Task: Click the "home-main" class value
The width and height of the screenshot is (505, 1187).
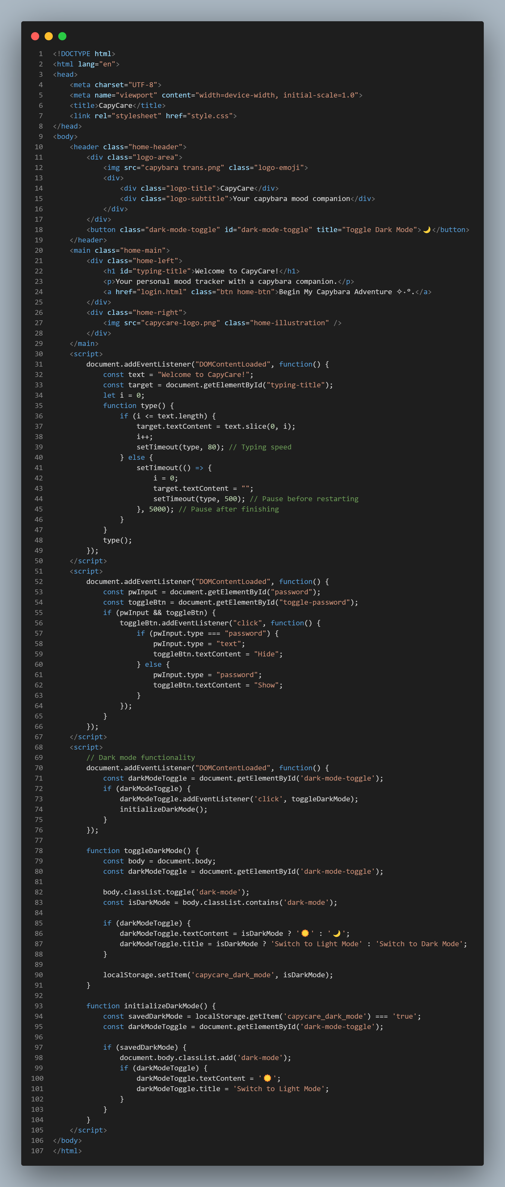Action: point(143,250)
